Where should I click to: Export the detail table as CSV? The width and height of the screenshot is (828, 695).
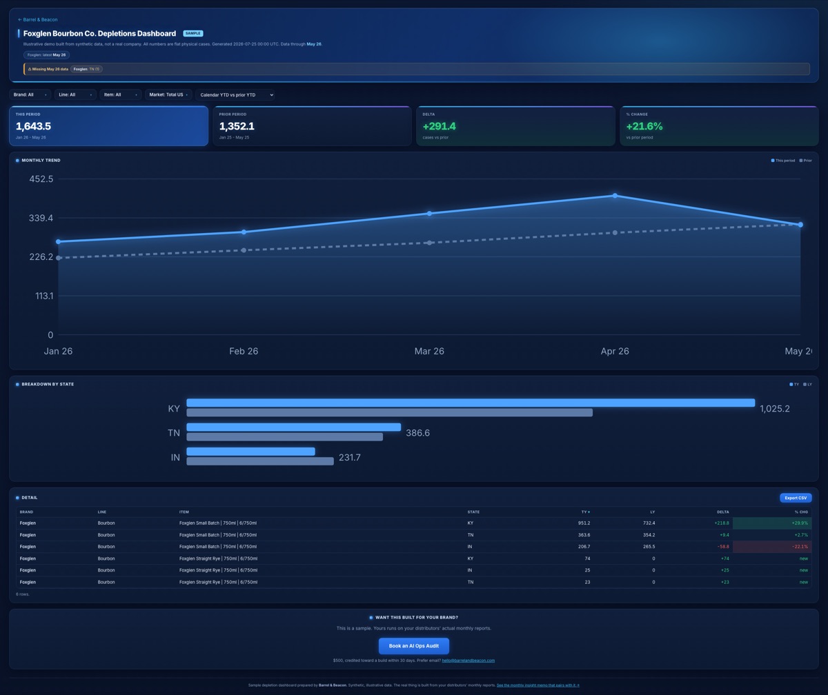point(796,498)
